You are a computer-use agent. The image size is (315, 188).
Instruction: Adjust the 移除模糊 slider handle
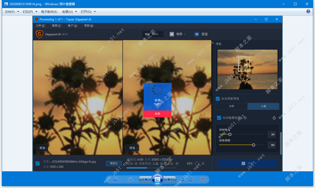click(x=253, y=145)
